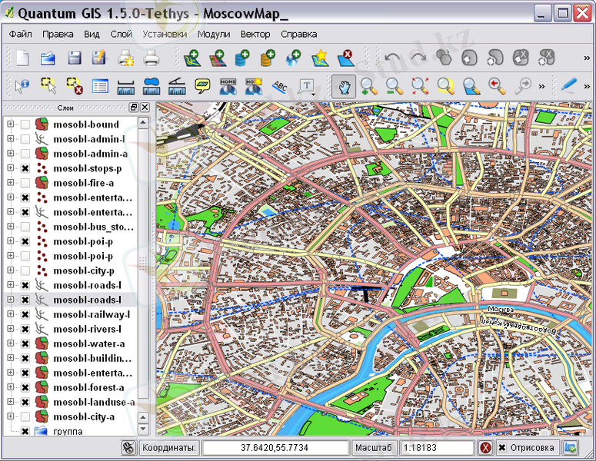This screenshot has width=596, height=461.
Task: Open the Вектор menu
Action: [x=255, y=34]
